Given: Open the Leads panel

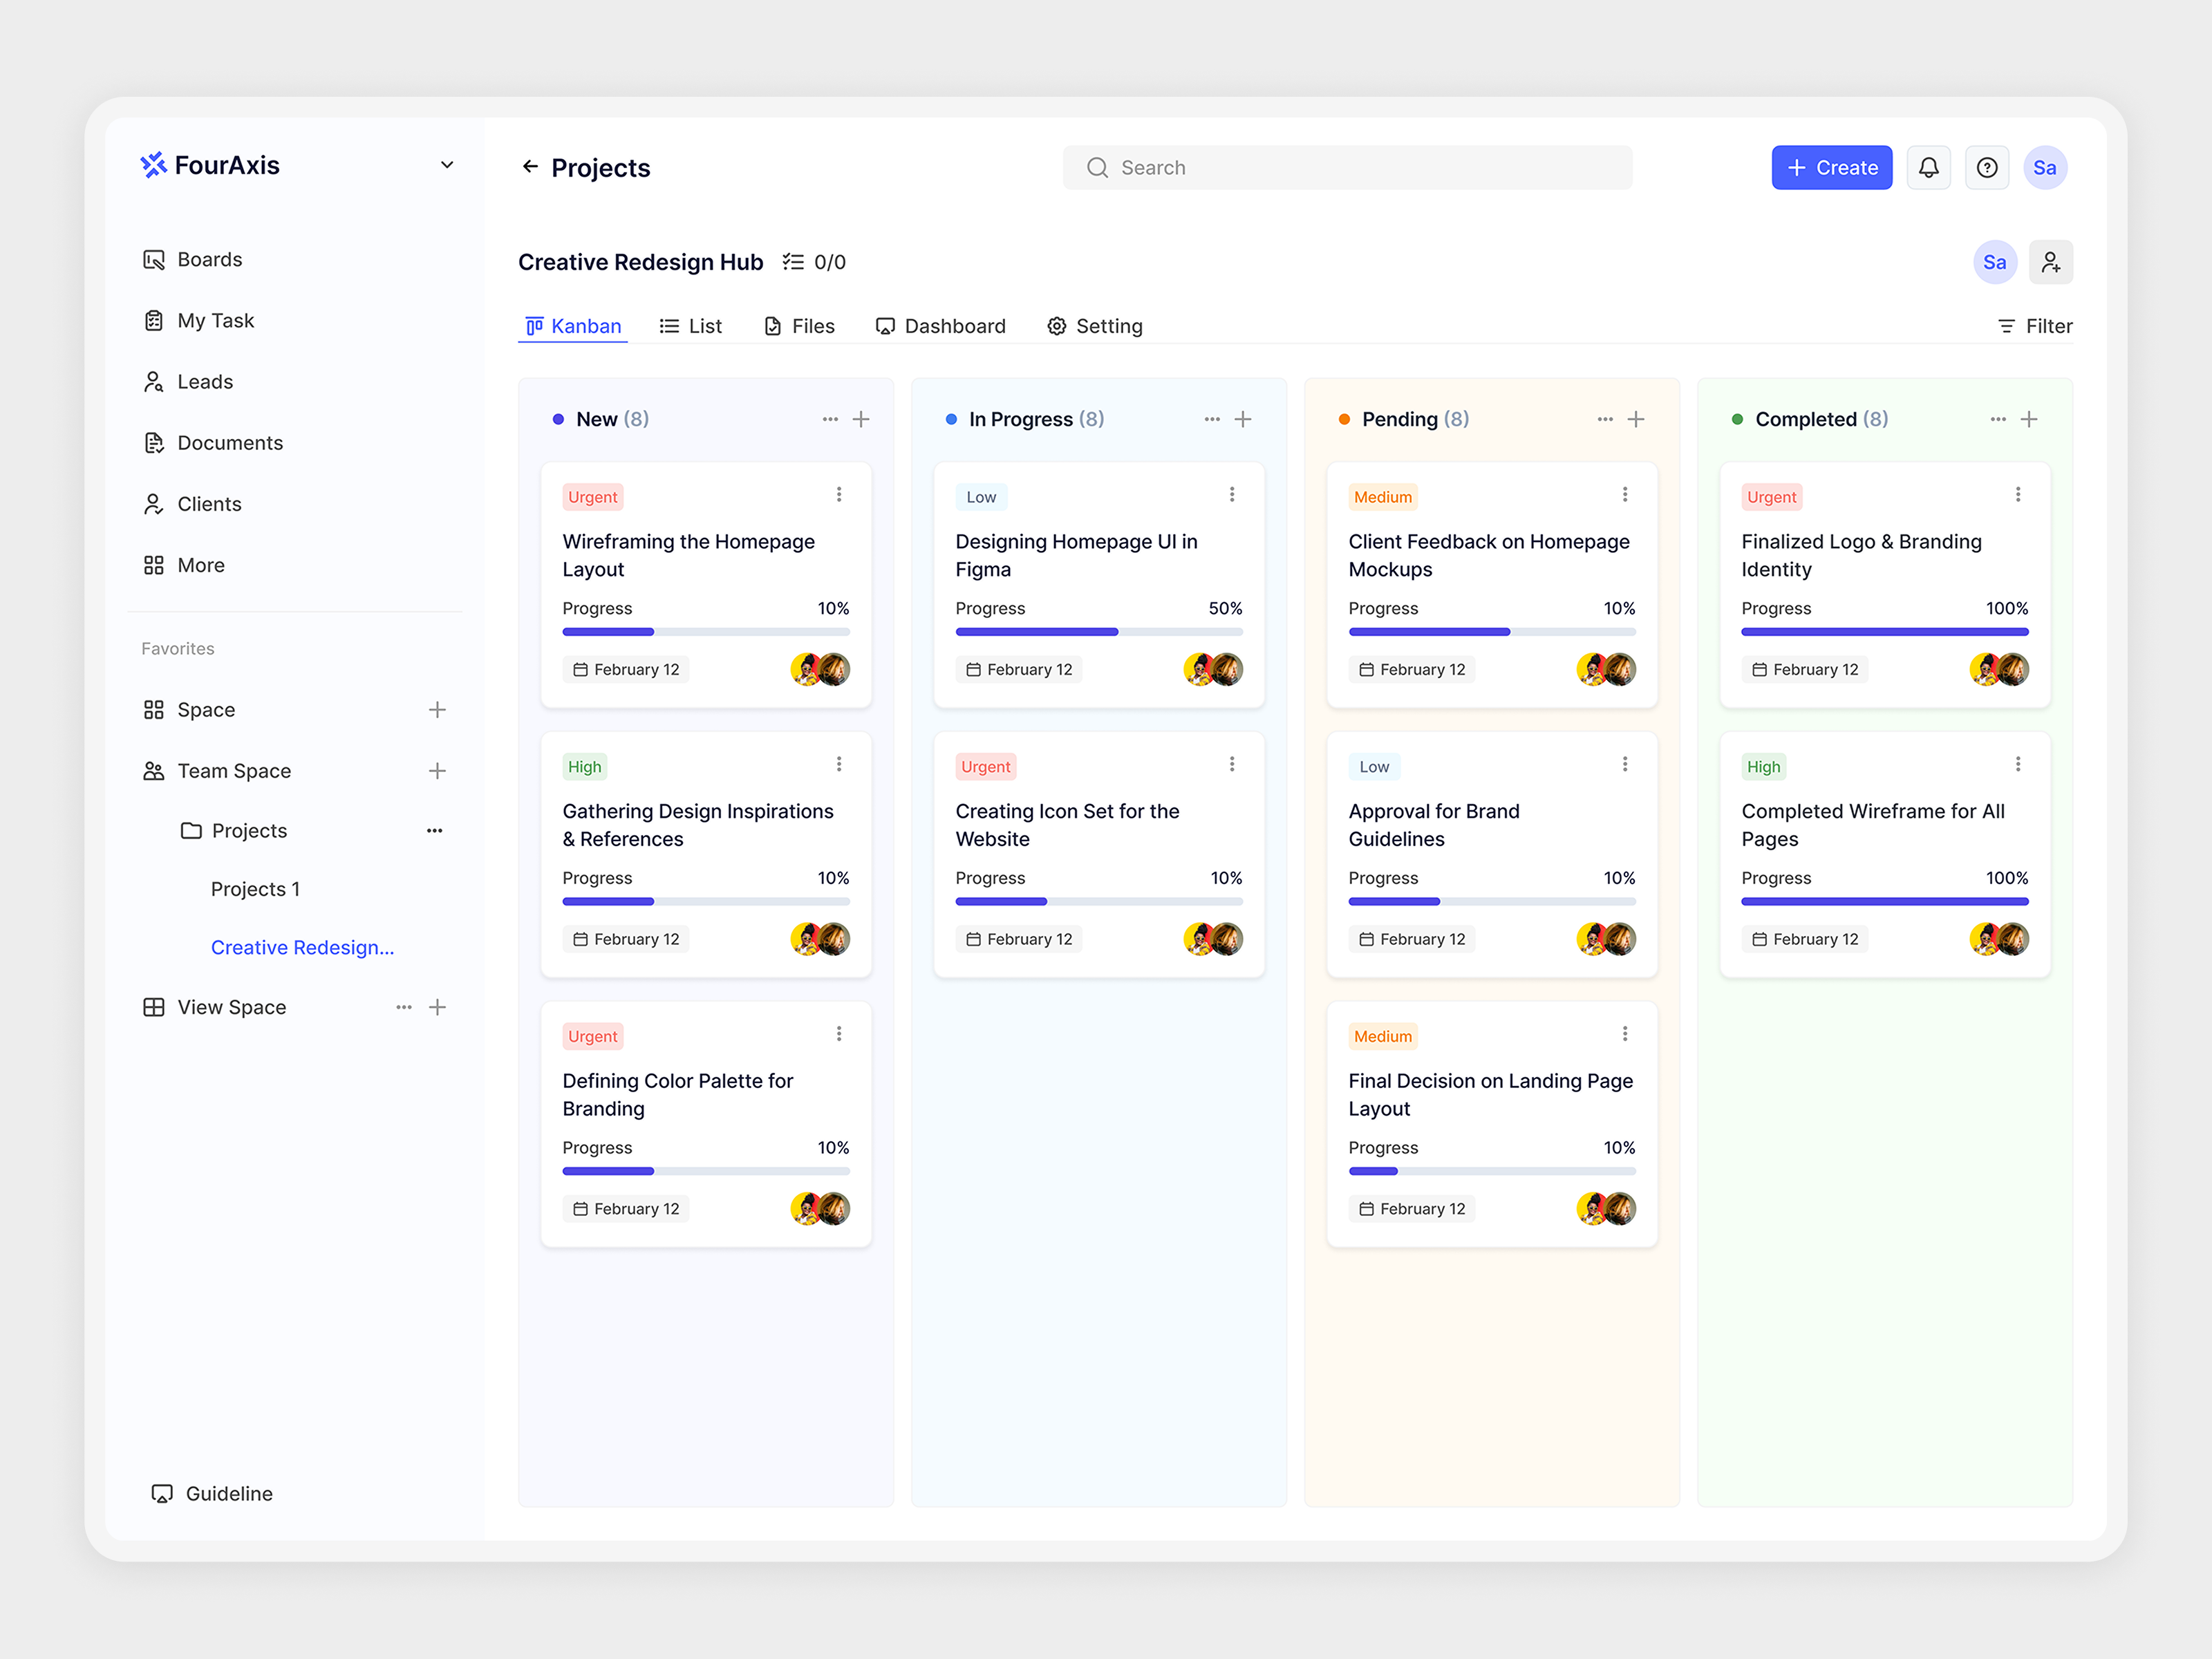Looking at the screenshot, I should pyautogui.click(x=205, y=381).
